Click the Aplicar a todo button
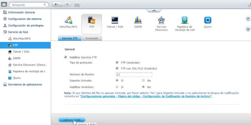251x125 pixels. [x=72, y=120]
